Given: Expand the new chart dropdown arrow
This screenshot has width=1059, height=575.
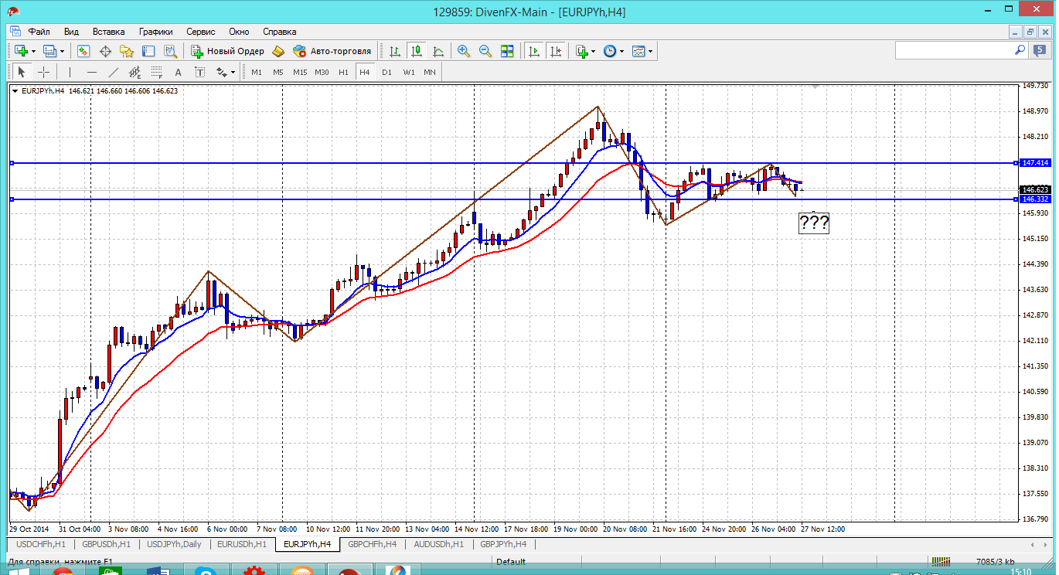Looking at the screenshot, I should (34, 51).
